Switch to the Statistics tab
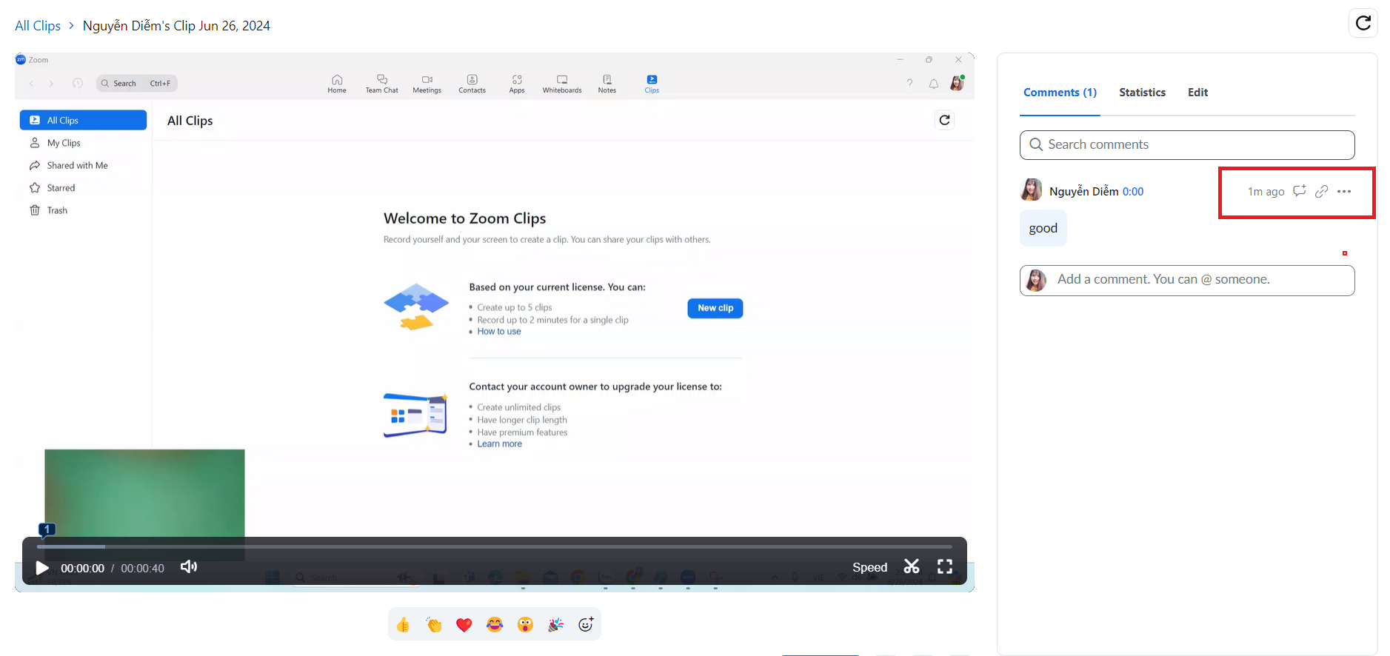Viewport: 1390px width, 656px height. [1142, 93]
